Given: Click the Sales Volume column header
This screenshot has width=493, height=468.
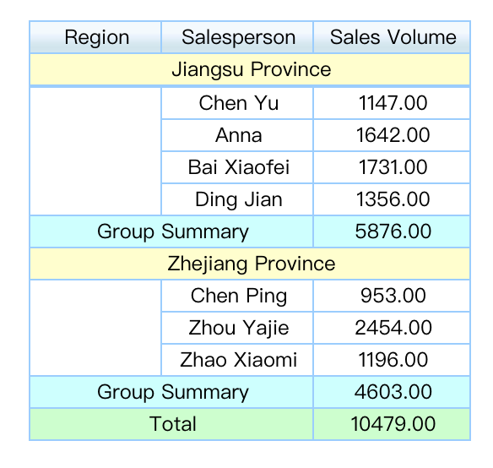Looking at the screenshot, I should point(392,37).
